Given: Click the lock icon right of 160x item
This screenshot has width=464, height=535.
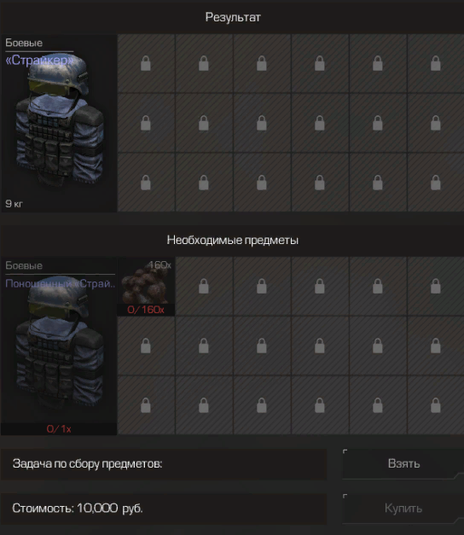Looking at the screenshot, I should click(204, 286).
